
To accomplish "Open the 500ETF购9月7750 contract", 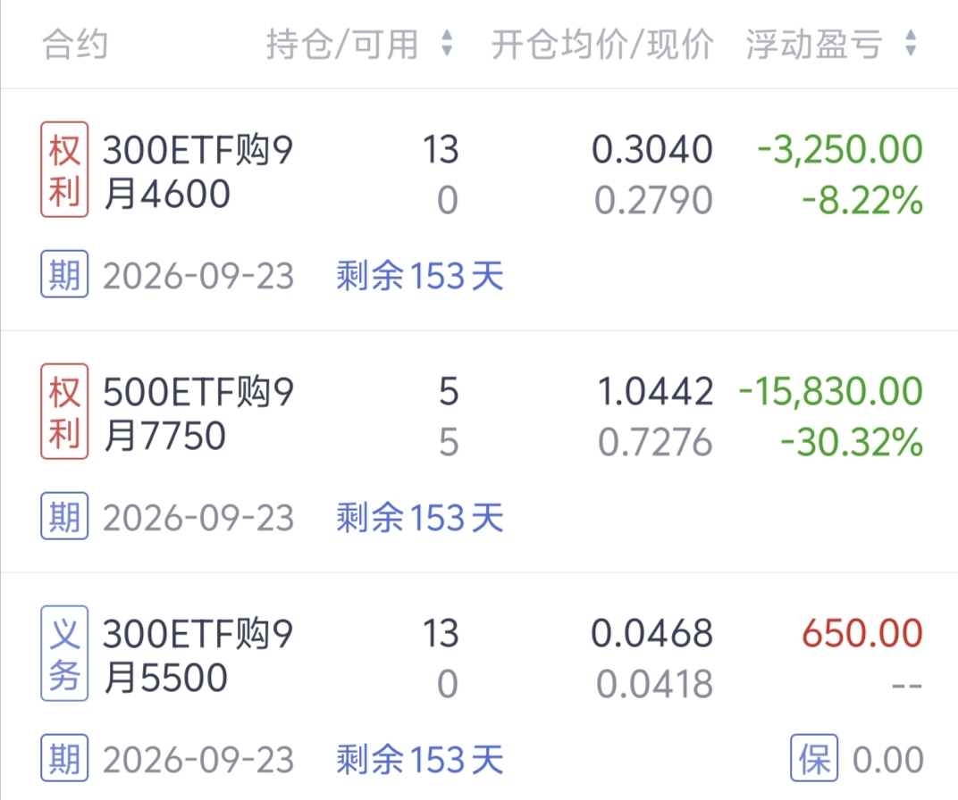I will 197,412.
